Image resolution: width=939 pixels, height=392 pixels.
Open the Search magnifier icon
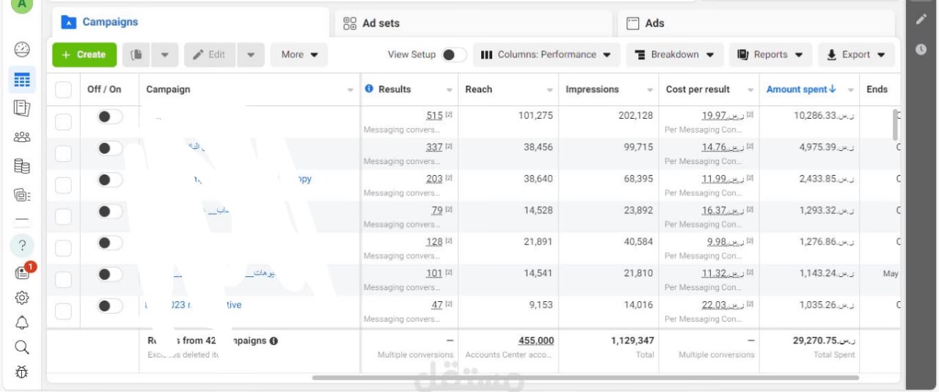[x=22, y=347]
